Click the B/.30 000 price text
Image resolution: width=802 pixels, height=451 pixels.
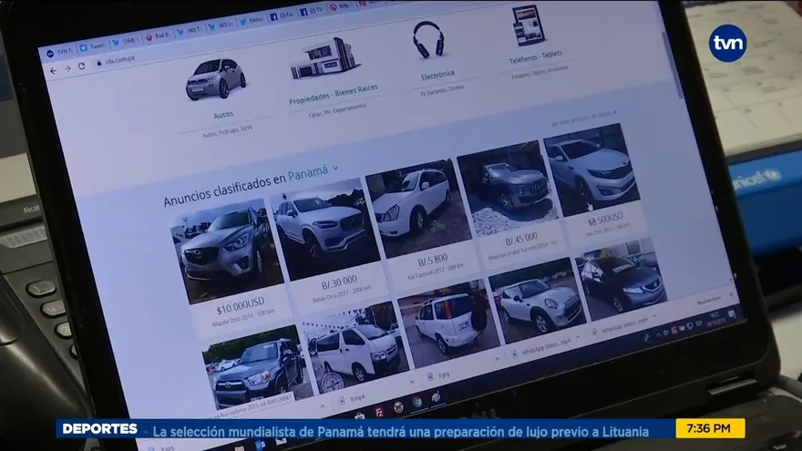coord(339,282)
